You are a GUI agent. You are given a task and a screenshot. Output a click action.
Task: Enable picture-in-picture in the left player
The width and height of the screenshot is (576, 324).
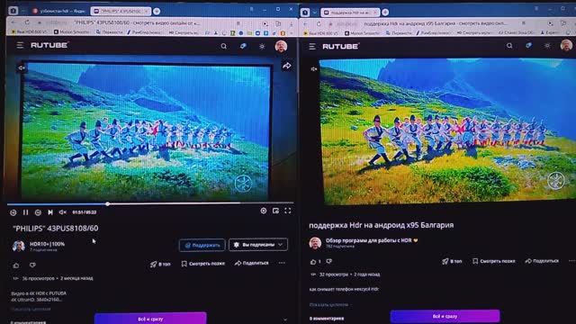click(x=275, y=211)
